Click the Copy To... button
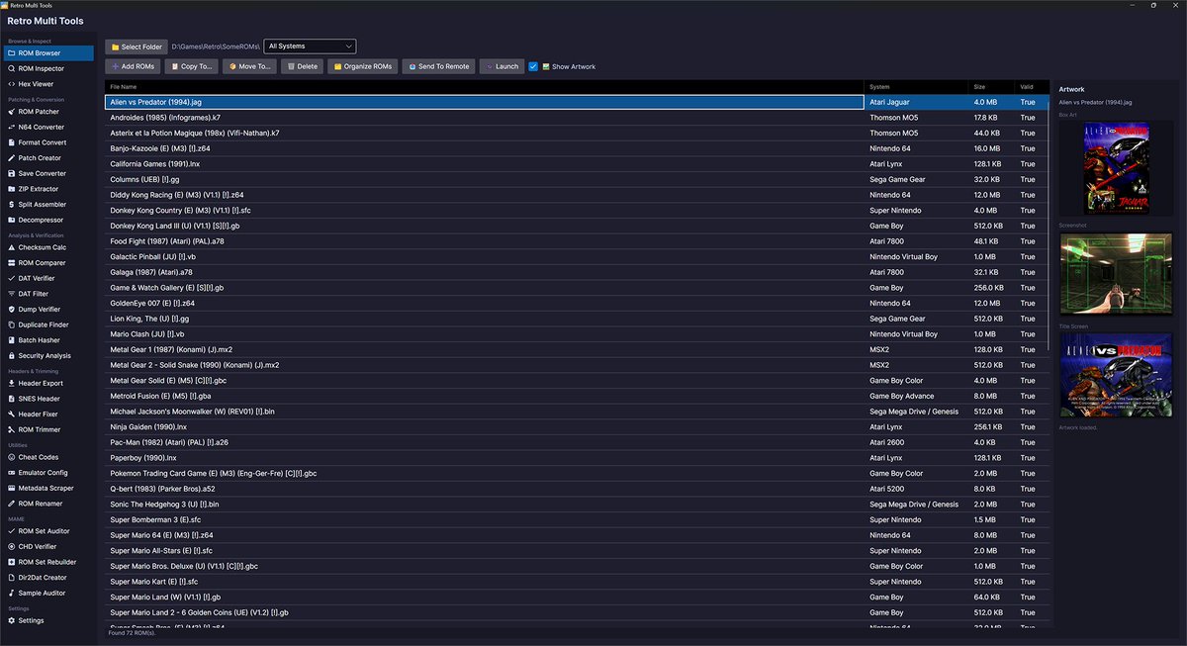Viewport: 1187px width, 646px height. pos(192,66)
